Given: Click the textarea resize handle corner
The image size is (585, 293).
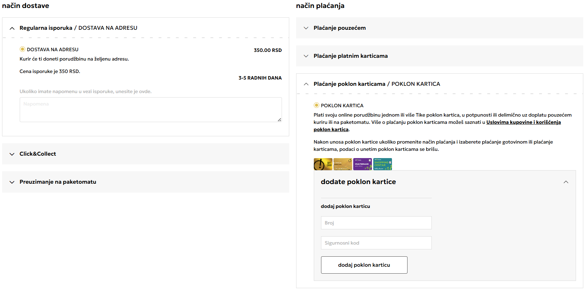Looking at the screenshot, I should click(280, 120).
